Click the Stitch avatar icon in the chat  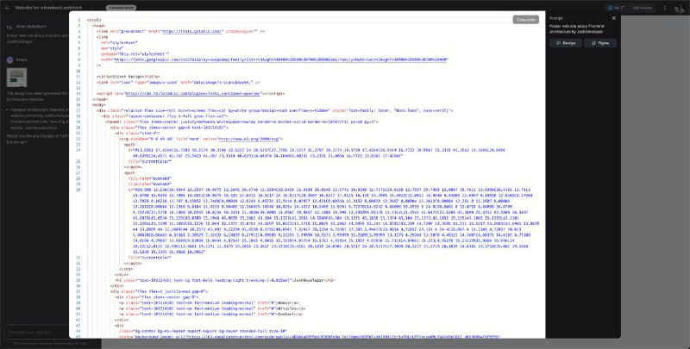9,59
